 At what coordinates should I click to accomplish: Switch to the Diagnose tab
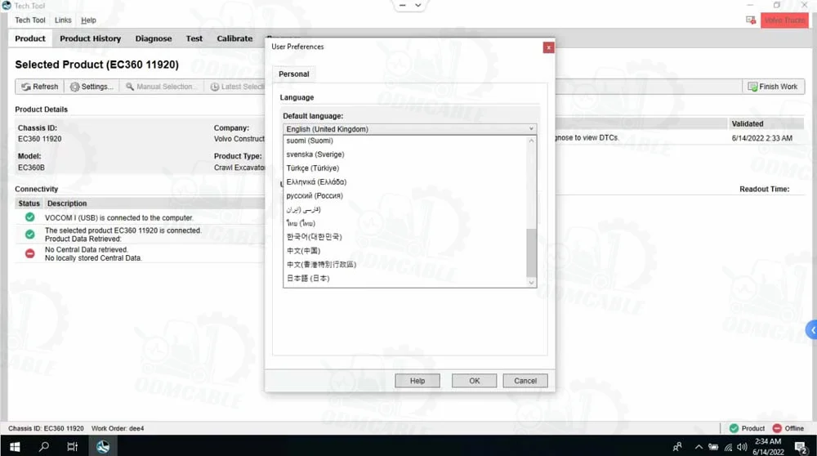[x=154, y=38]
